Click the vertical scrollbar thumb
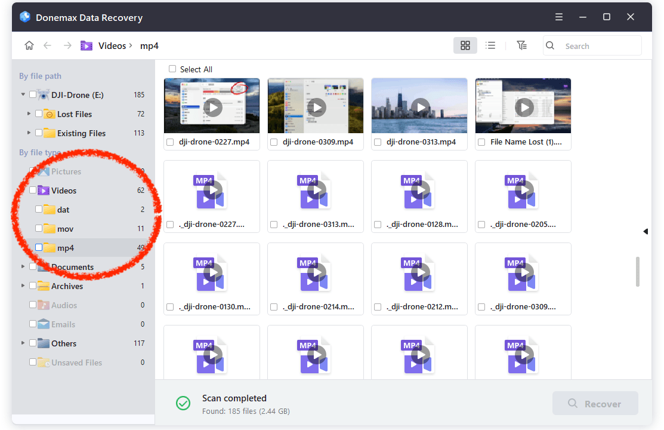 pos(638,272)
